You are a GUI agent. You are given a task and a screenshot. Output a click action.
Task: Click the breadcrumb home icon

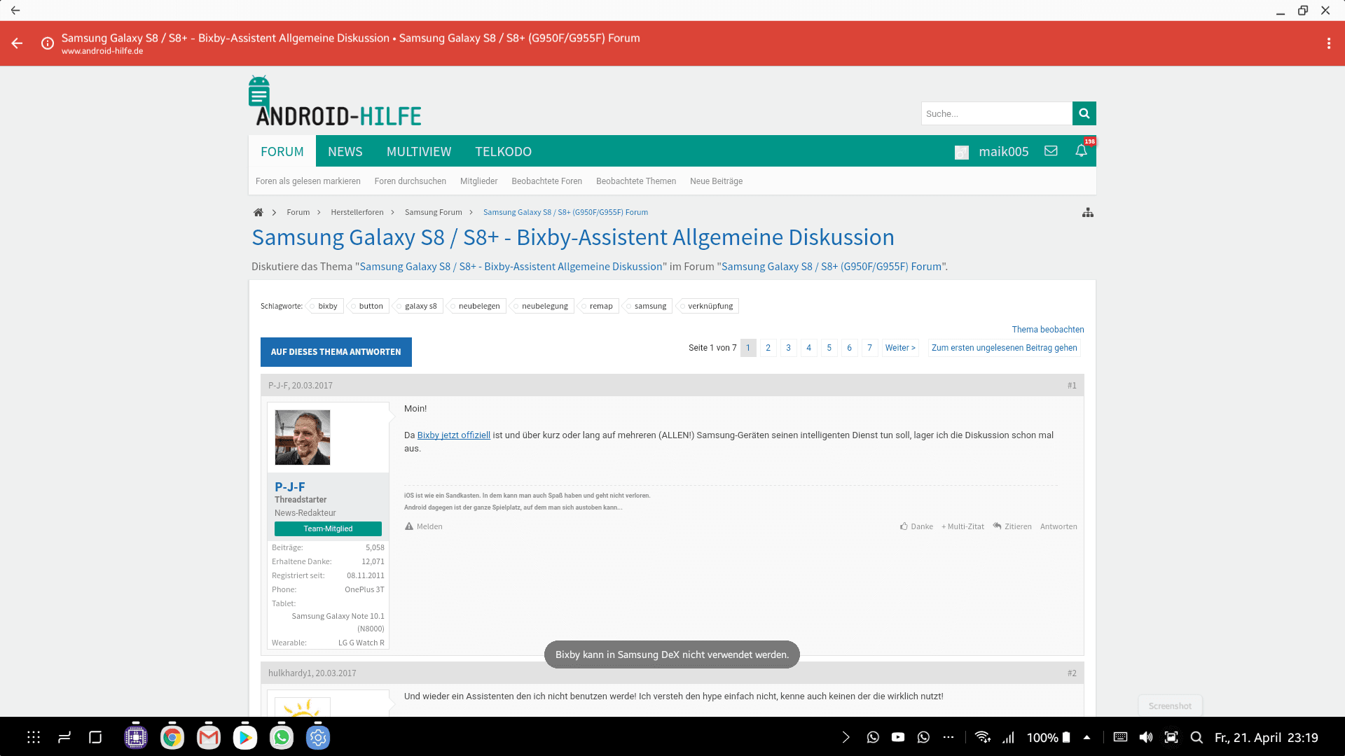[x=258, y=212]
